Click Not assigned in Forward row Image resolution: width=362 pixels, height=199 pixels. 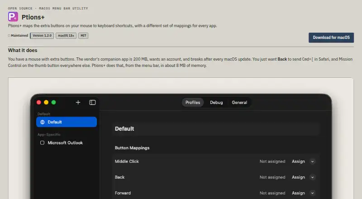tap(272, 193)
